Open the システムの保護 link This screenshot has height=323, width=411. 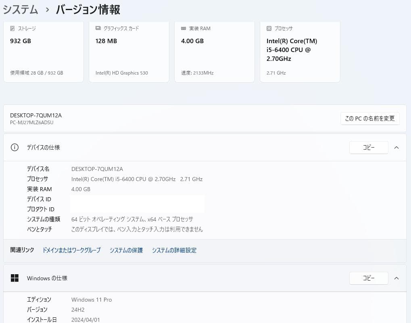[125, 250]
